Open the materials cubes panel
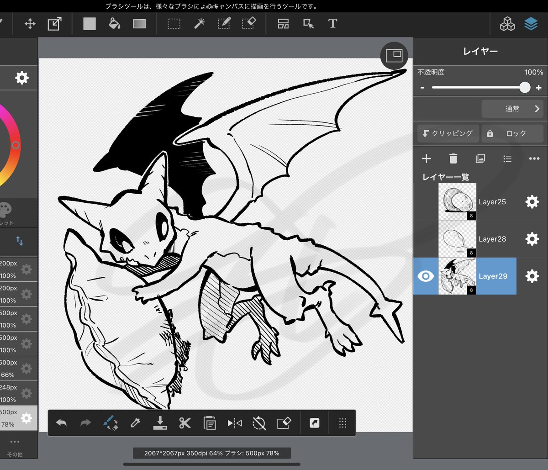Screen dimensions: 548x470 point(507,24)
